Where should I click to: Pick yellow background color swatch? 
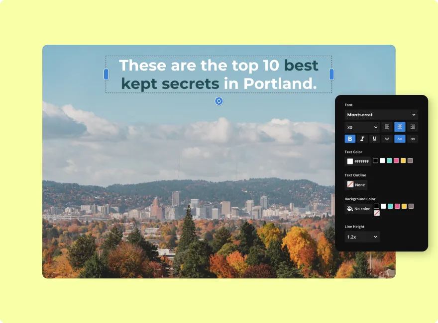404,206
